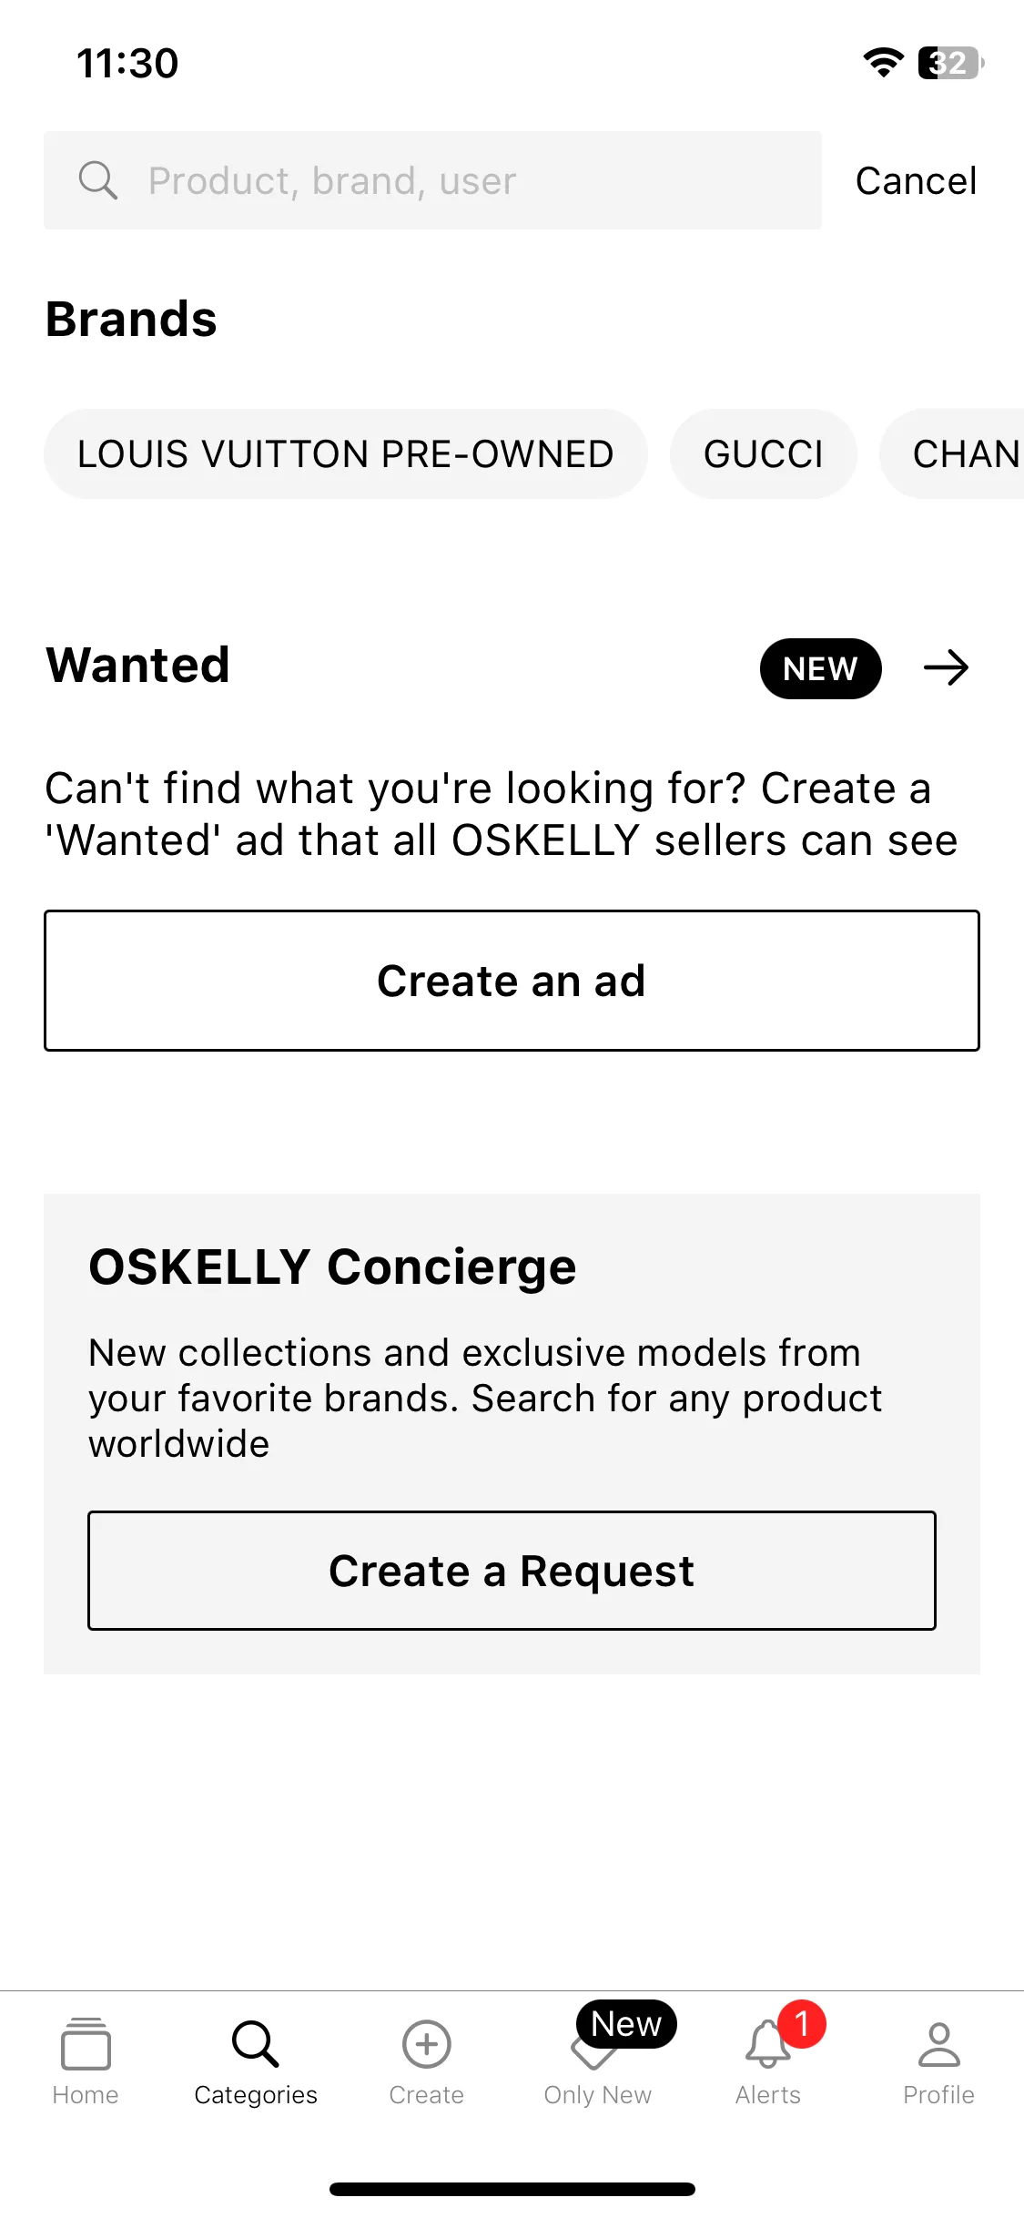Screen dimensions: 1024x2218
Task: Click Create an ad button
Action: tap(512, 981)
